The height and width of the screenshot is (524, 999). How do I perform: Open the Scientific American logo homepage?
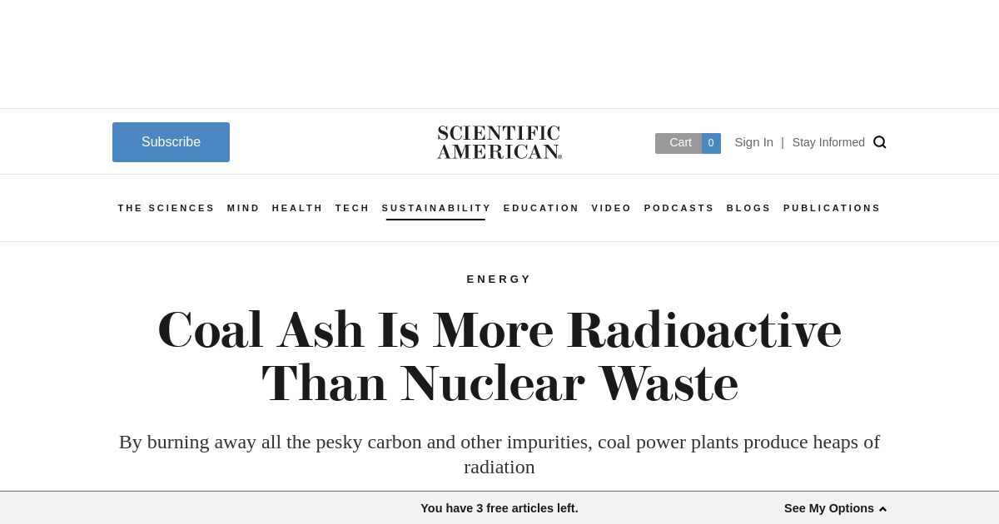[x=499, y=142]
